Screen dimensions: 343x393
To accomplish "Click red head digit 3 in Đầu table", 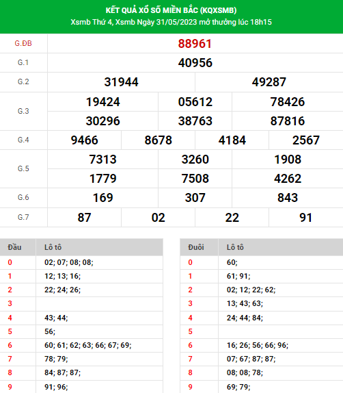I will (10, 303).
